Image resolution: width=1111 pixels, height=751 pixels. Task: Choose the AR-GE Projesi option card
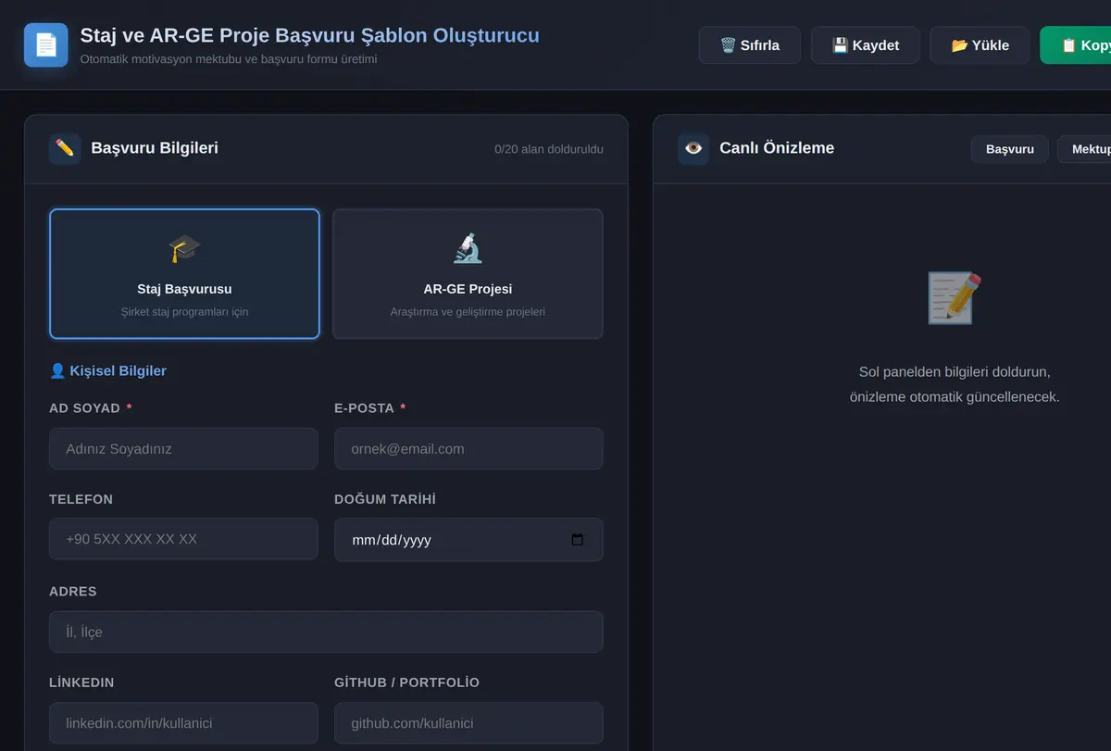pos(468,273)
